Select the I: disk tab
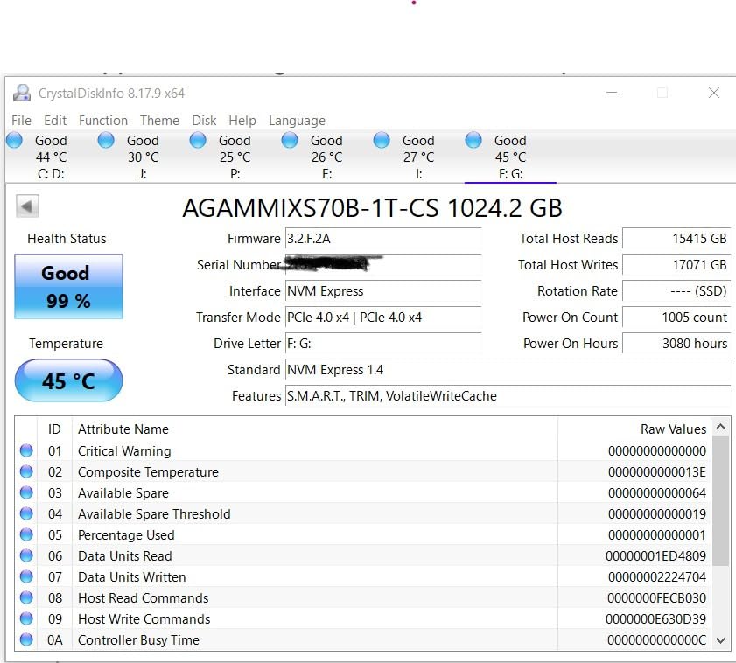This screenshot has width=736, height=663. coord(418,157)
